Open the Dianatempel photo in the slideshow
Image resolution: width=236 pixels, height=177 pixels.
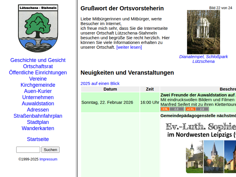point(203,32)
